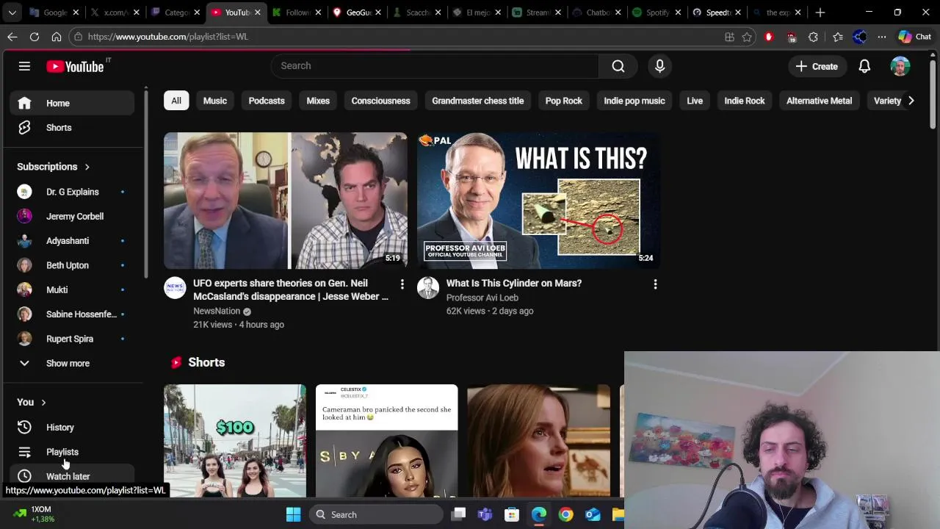Open Adyashanti channel subscription
Screen dimensions: 940x529
click(72, 241)
